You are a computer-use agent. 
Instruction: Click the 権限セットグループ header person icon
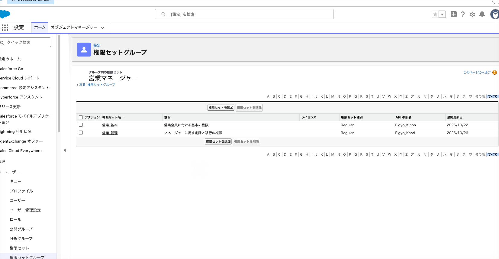(84, 50)
